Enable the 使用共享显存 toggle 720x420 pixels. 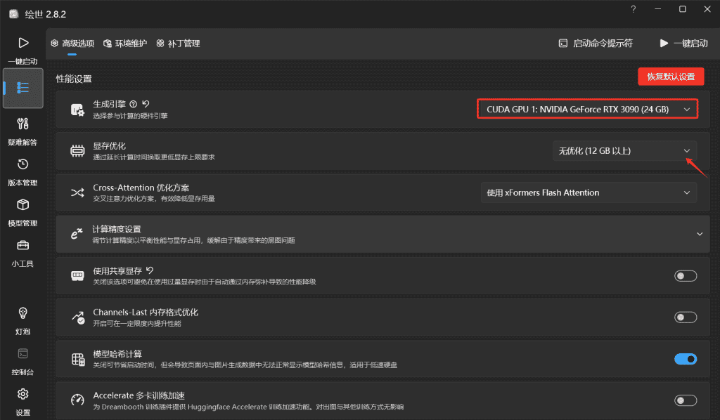pyautogui.click(x=685, y=276)
